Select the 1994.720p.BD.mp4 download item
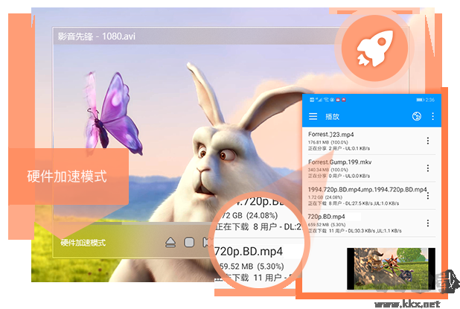 click(367, 190)
